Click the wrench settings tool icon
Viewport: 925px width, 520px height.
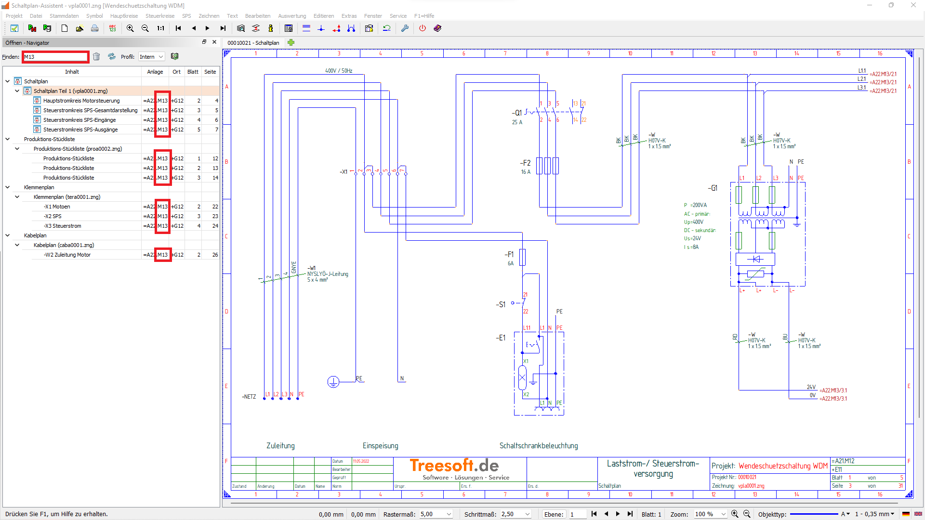(x=405, y=28)
